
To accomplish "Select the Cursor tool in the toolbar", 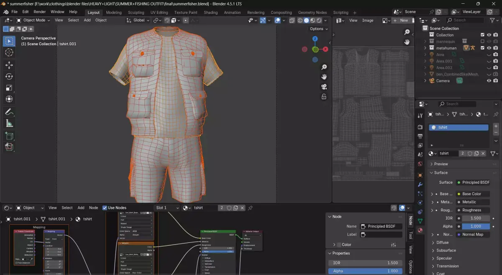I will click(9, 52).
